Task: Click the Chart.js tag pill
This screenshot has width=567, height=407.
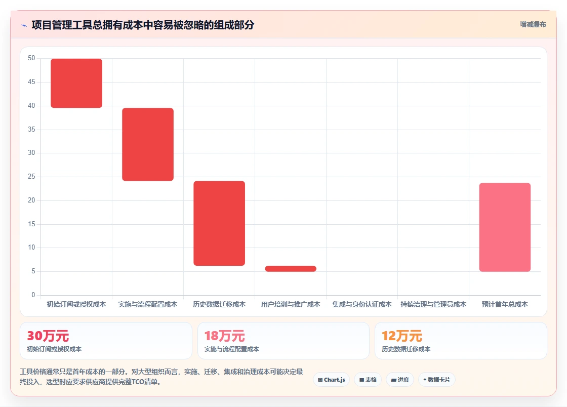Action: [331, 380]
